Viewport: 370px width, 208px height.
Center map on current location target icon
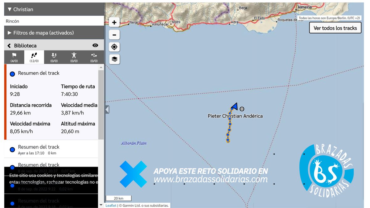tap(114, 47)
